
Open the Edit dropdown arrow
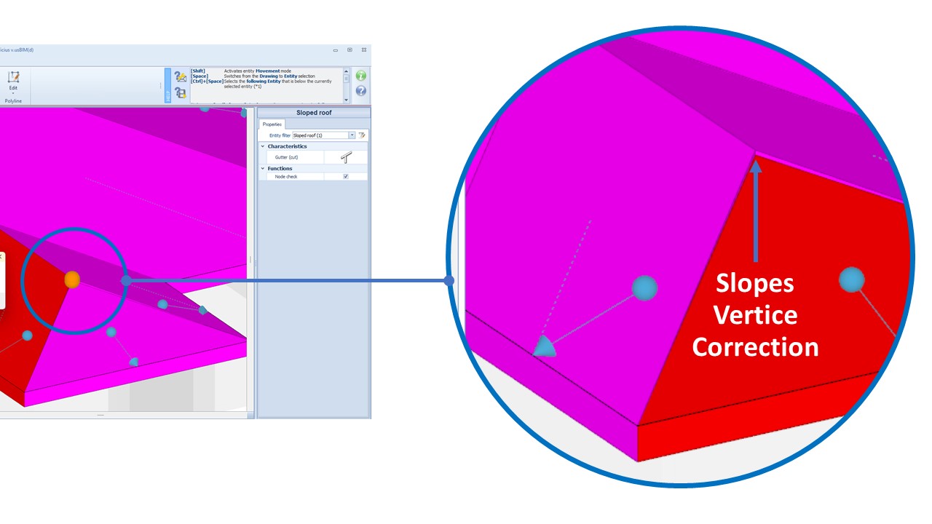[x=13, y=93]
